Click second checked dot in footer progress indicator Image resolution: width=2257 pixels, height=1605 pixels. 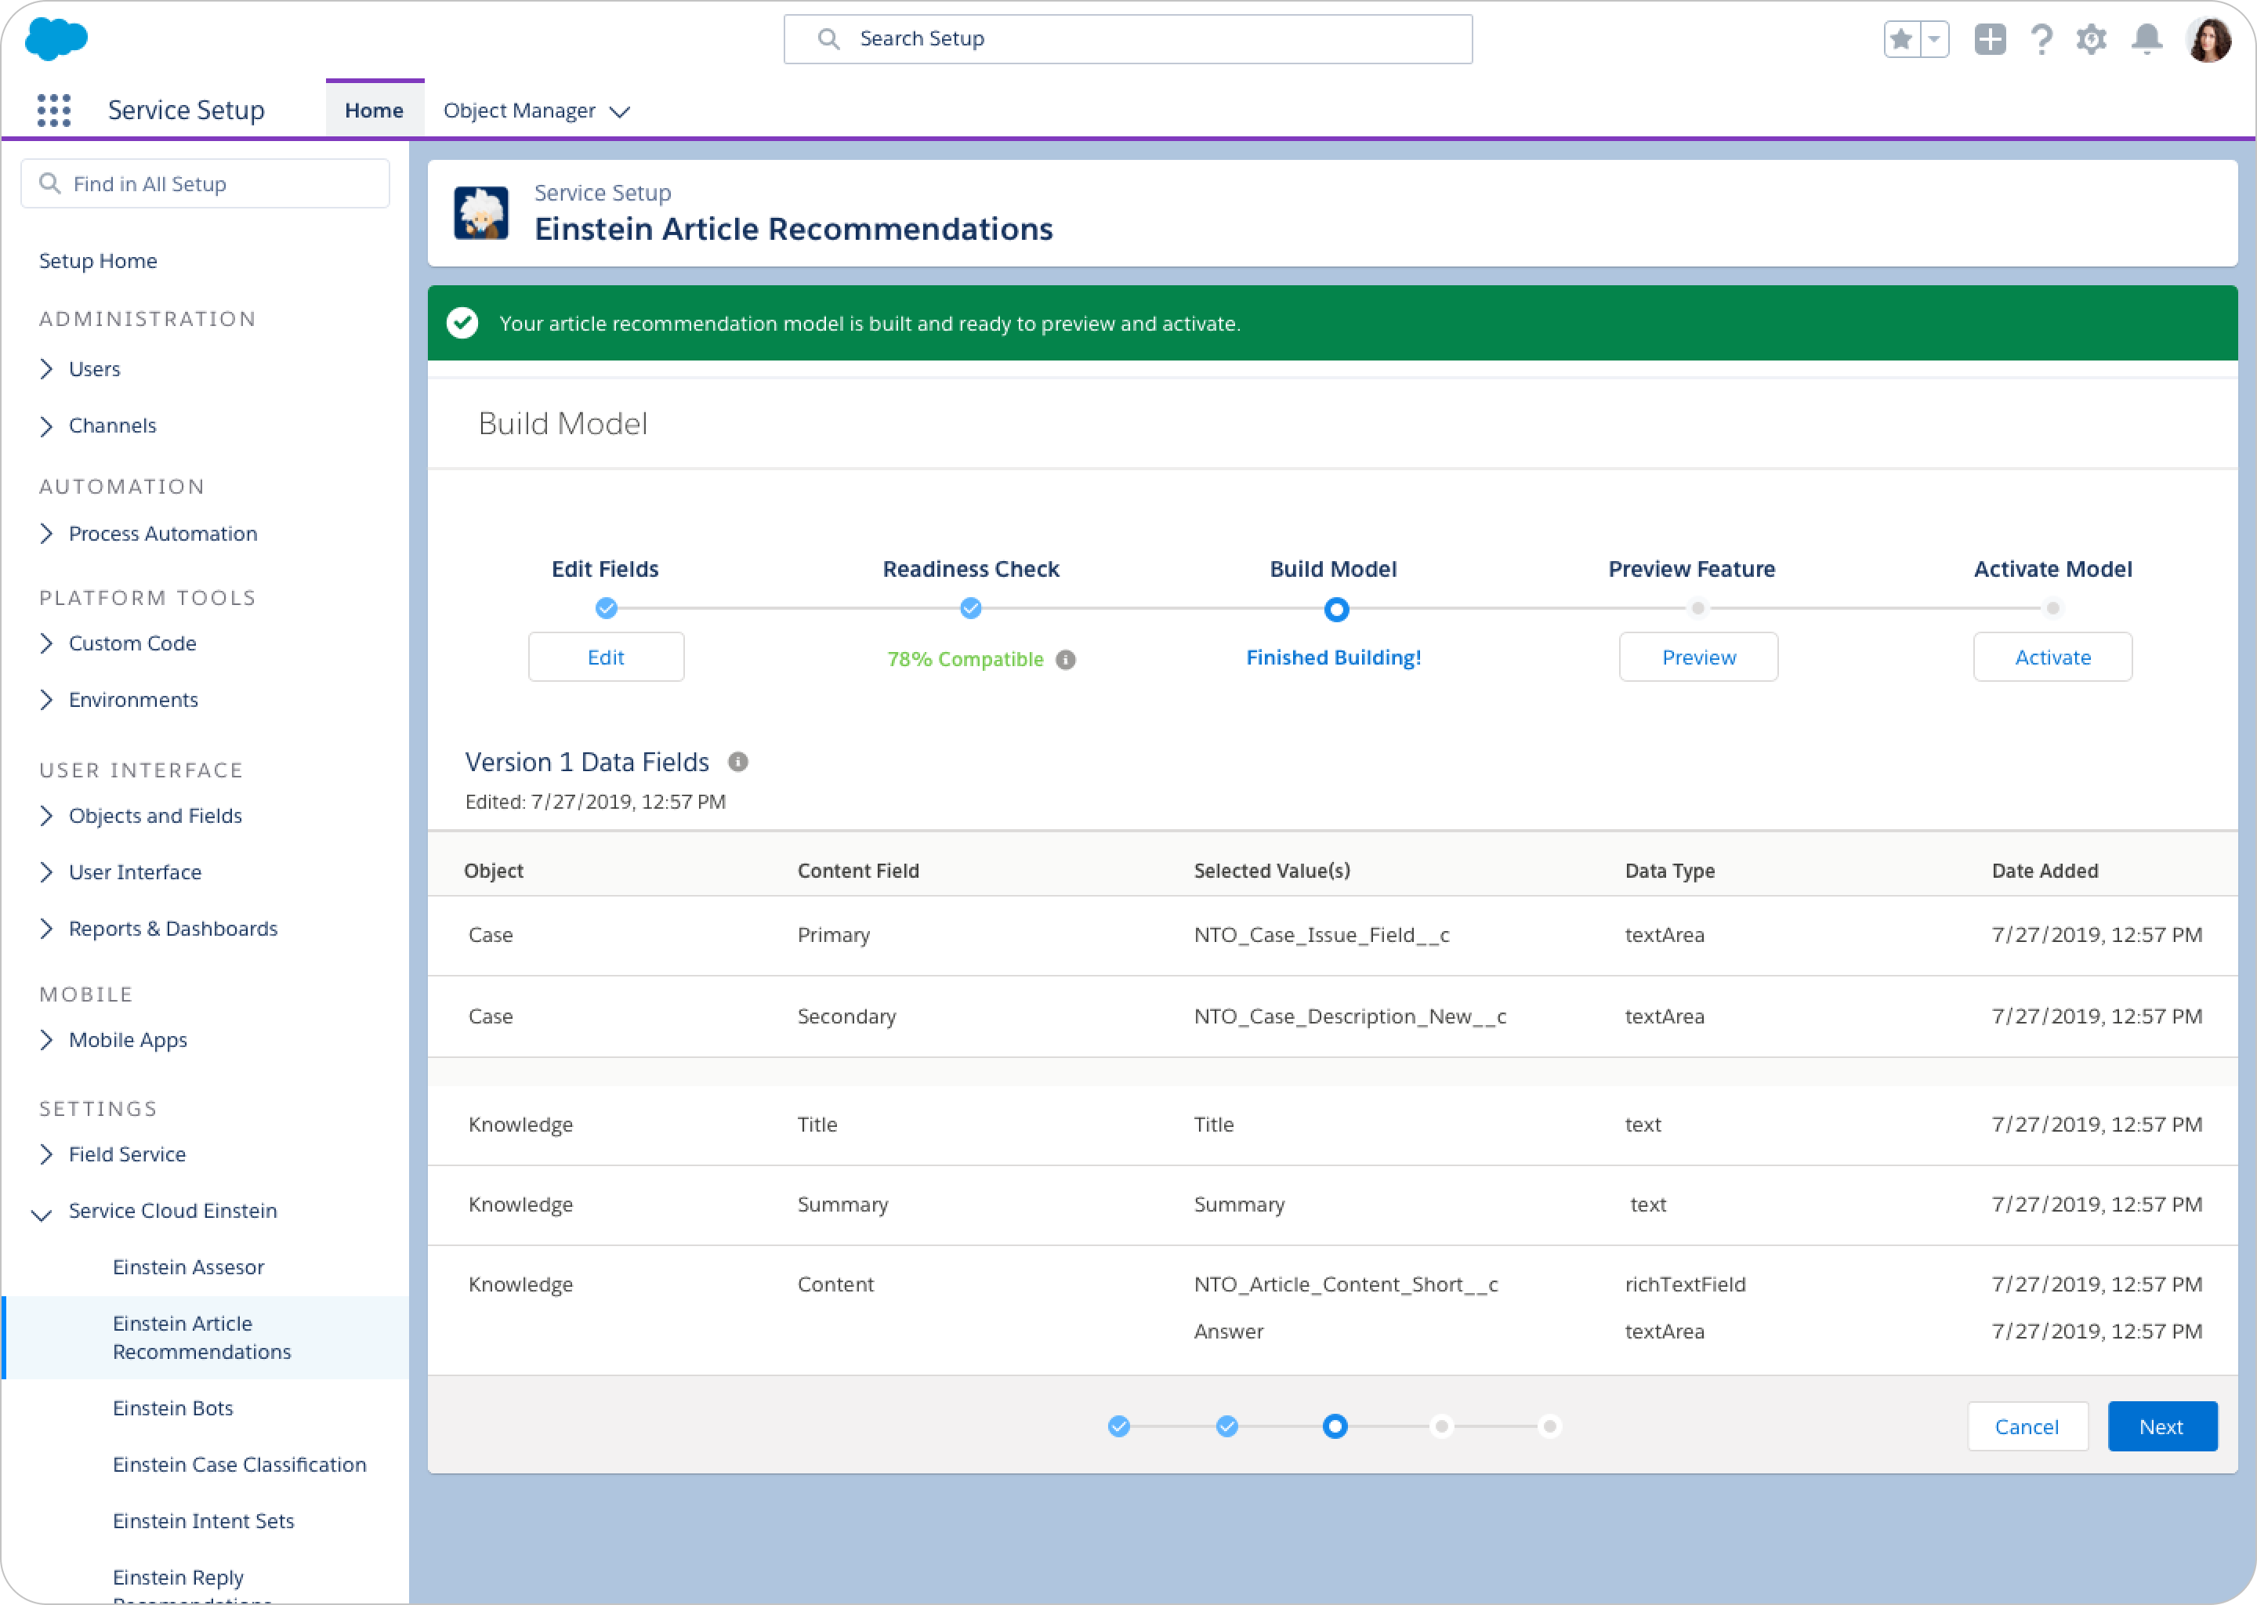(1226, 1426)
